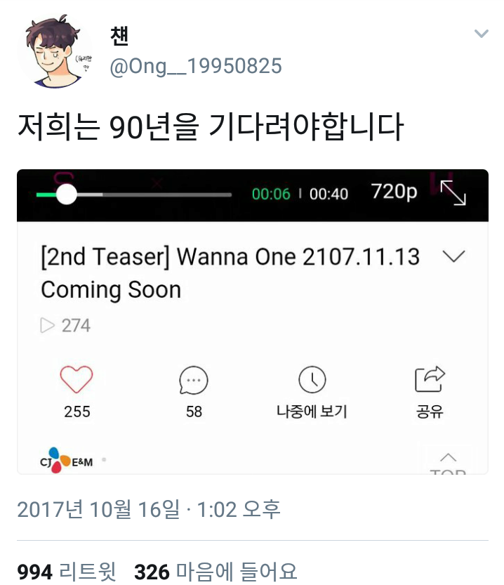Toggle fullscreen with the diagonal arrows icon
Image resolution: width=504 pixels, height=585 pixels.
[x=453, y=193]
